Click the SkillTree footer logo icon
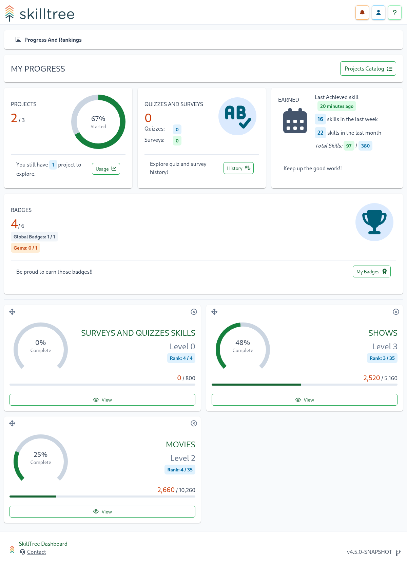Screen dimensions: 407x564 pyautogui.click(x=12, y=549)
